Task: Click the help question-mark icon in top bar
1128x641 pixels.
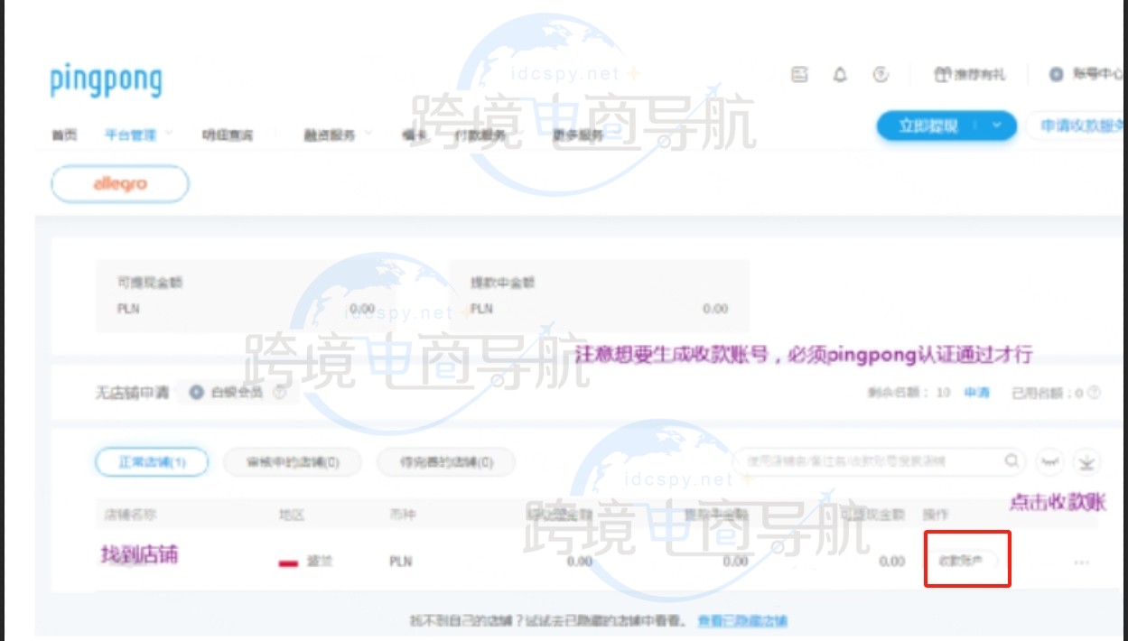Action: click(x=882, y=75)
